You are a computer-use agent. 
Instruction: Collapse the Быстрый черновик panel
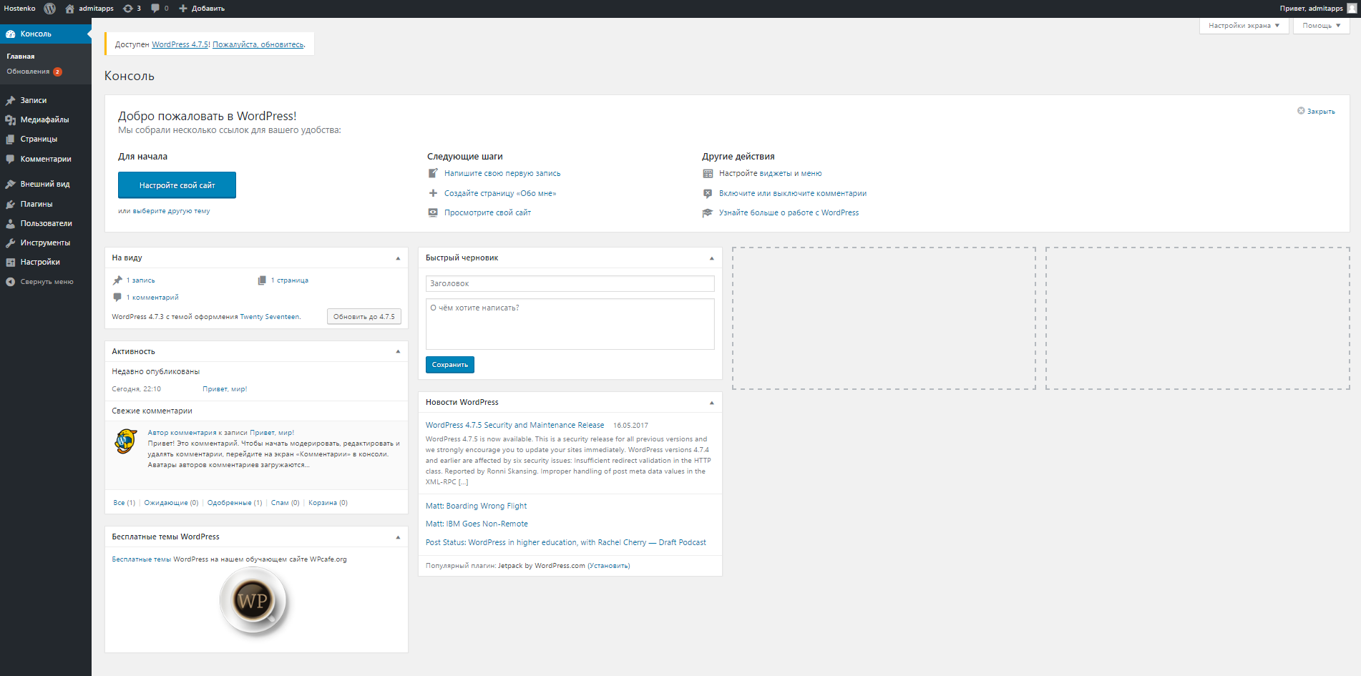click(712, 258)
